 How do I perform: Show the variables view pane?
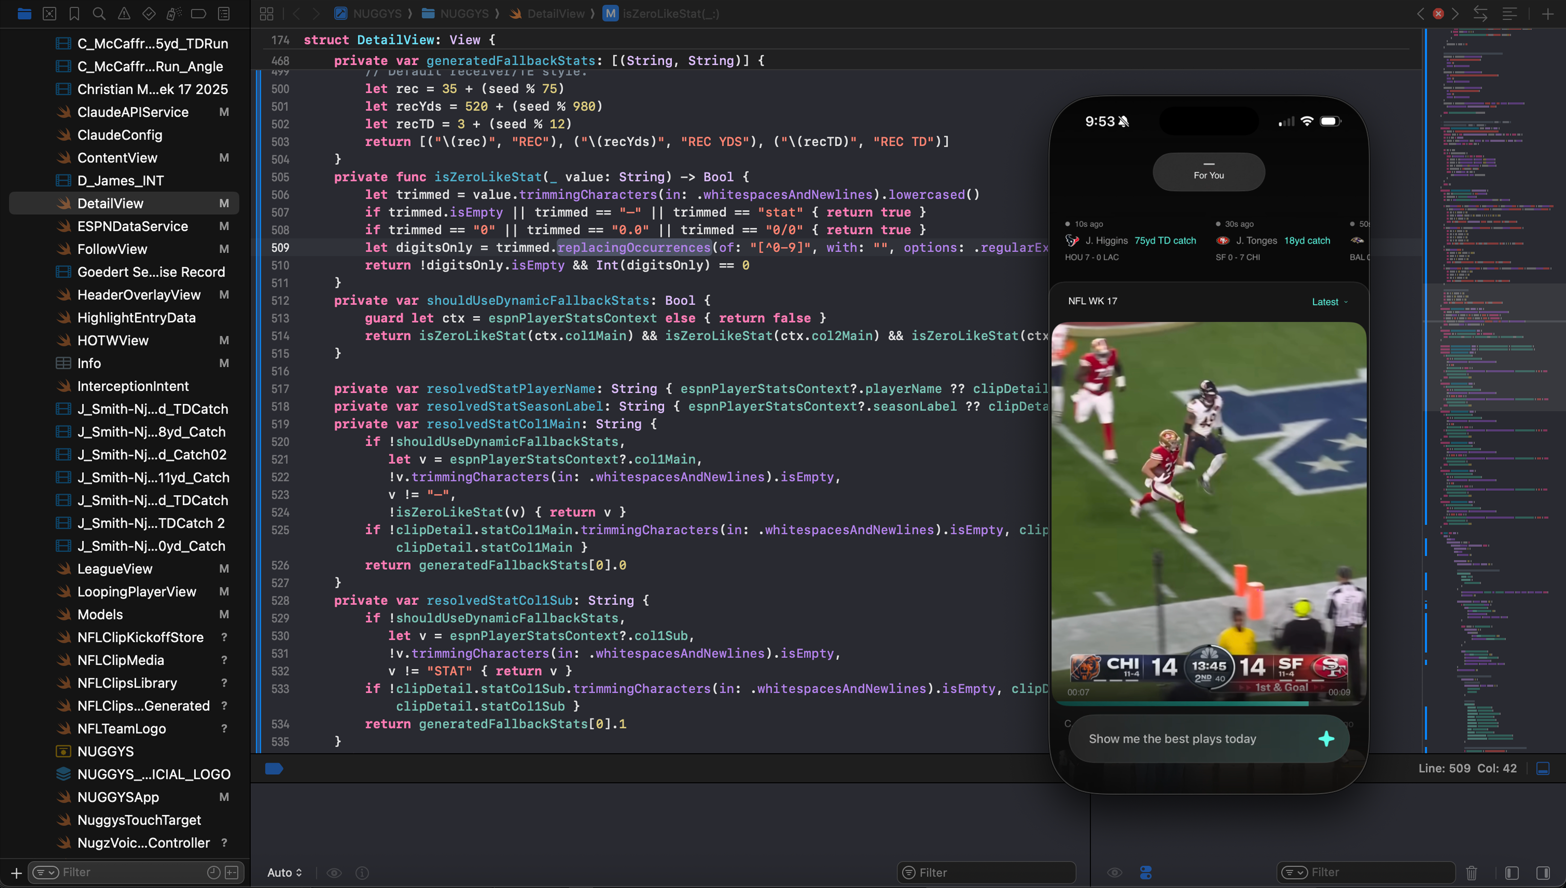coord(1512,873)
